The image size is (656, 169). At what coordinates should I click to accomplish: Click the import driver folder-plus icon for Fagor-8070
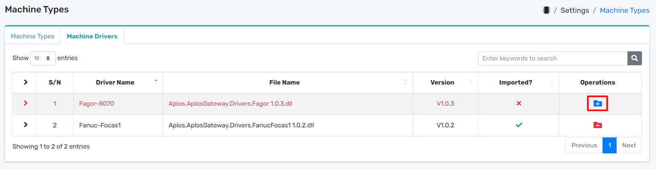coord(597,104)
